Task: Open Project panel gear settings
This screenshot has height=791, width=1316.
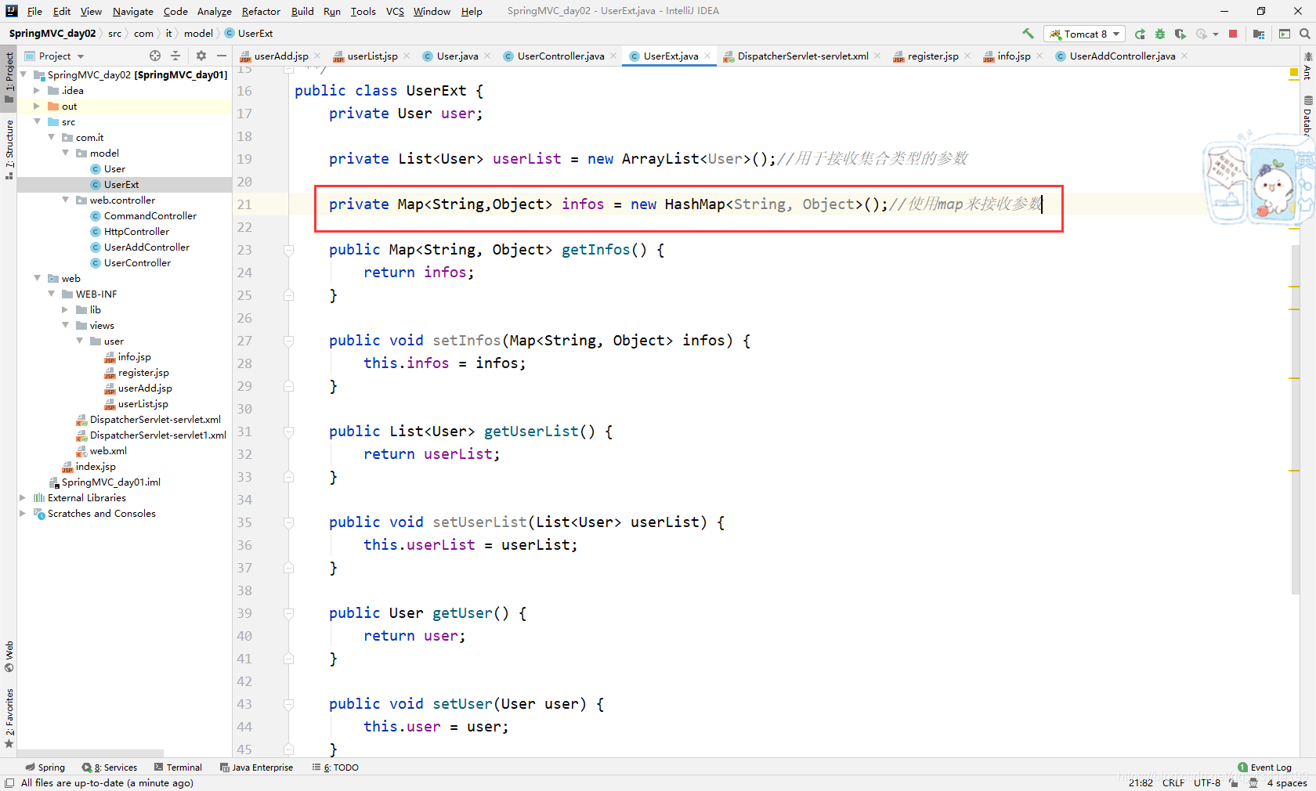Action: [x=201, y=56]
